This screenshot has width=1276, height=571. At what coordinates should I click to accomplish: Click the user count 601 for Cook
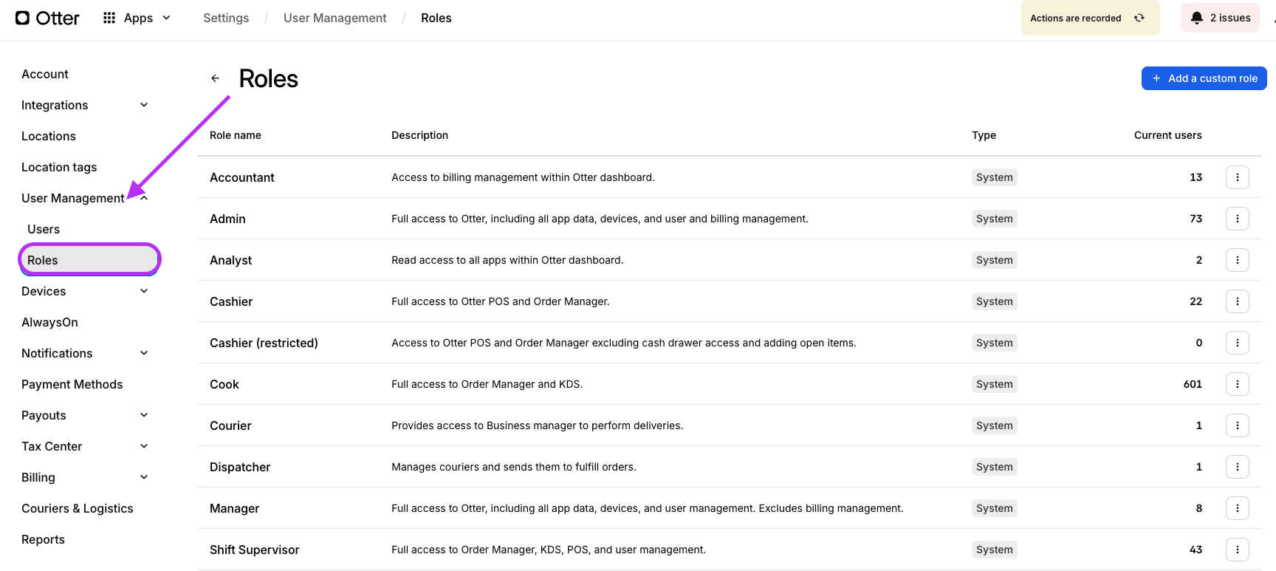click(1193, 384)
